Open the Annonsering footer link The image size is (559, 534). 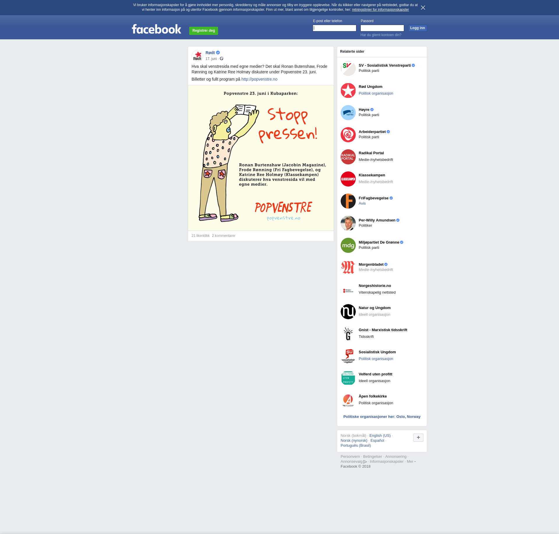396,457
